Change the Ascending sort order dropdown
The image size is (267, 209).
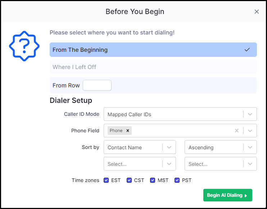221,147
